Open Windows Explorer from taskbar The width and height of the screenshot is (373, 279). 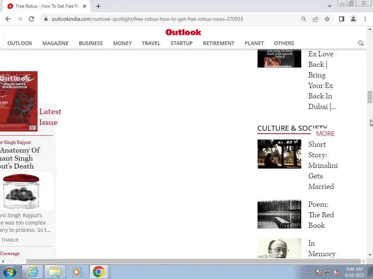pyautogui.click(x=55, y=272)
